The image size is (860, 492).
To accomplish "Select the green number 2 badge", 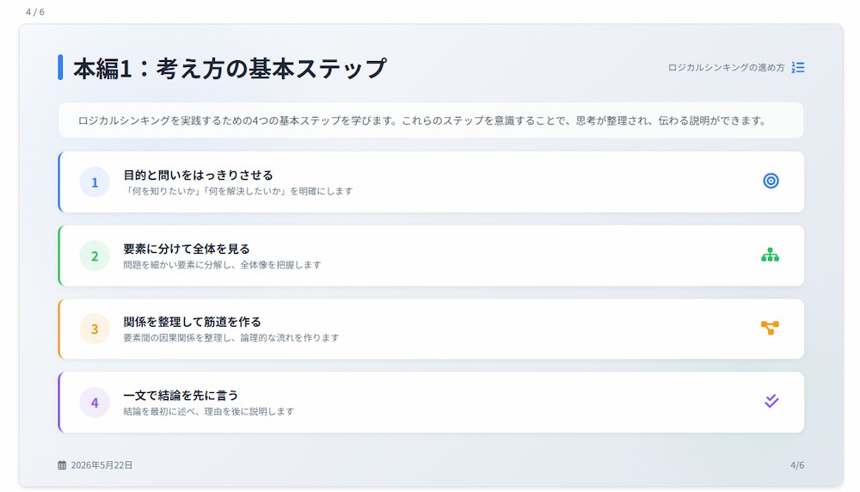I will click(x=95, y=255).
